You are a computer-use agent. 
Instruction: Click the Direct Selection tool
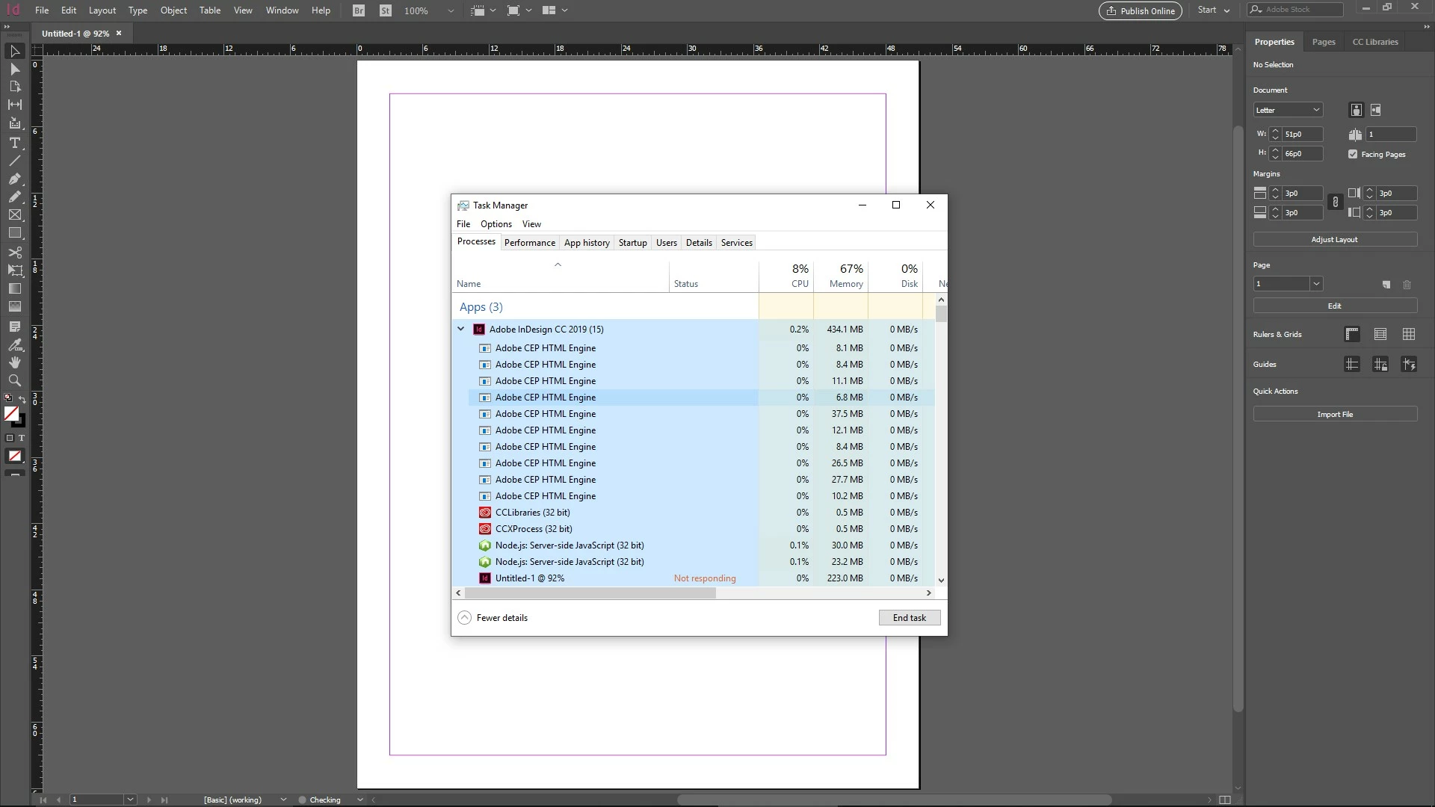click(14, 69)
